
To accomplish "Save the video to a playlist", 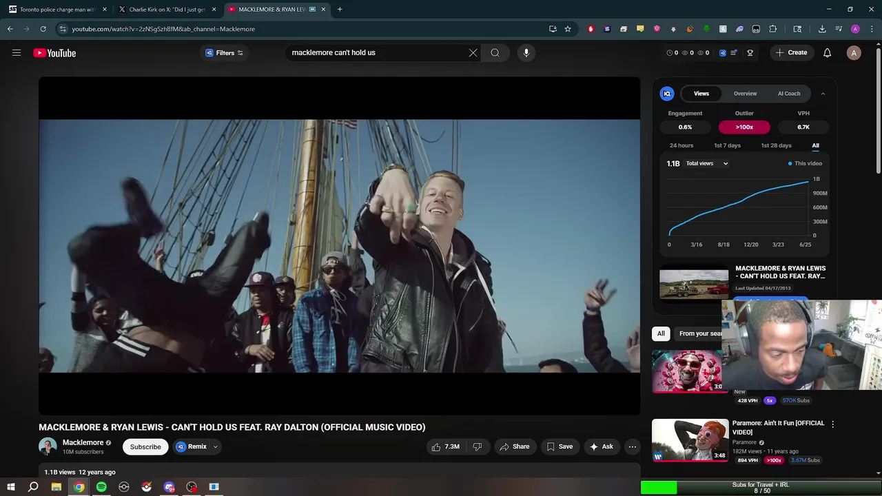I will (x=560, y=446).
